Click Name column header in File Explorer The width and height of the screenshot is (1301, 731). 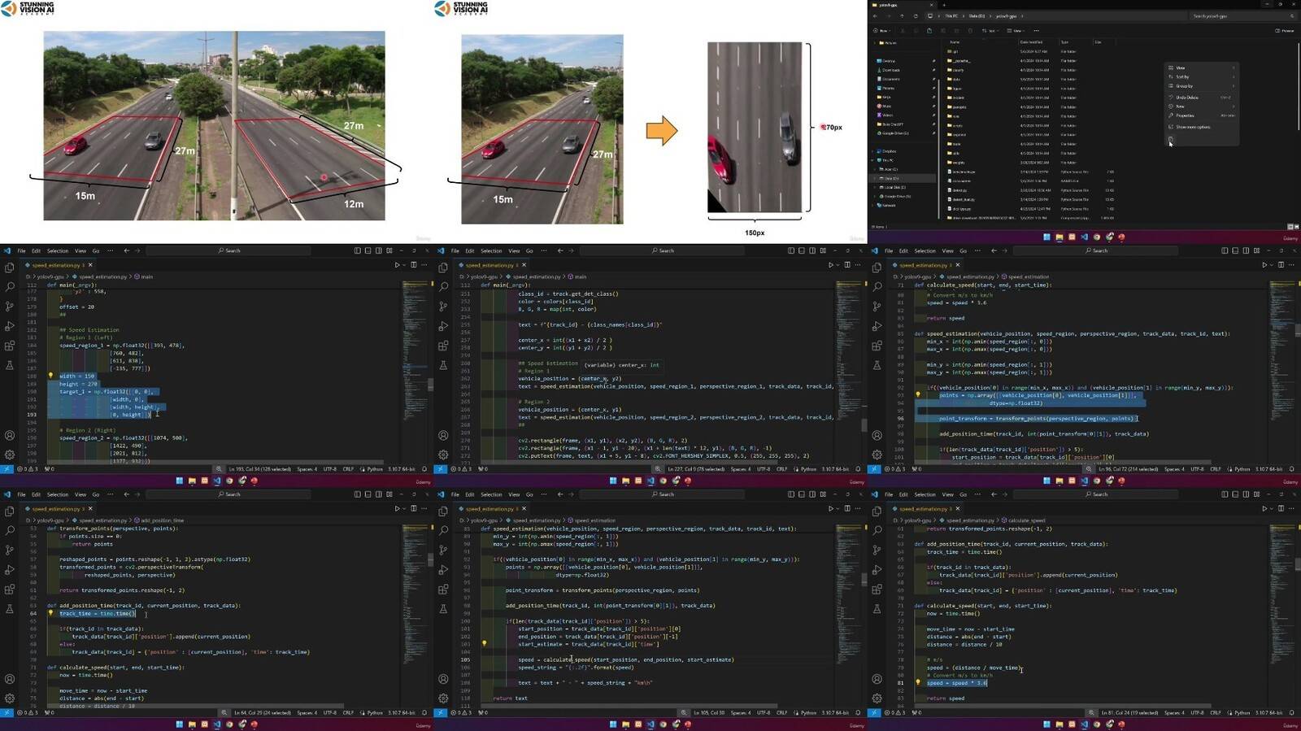tap(955, 42)
